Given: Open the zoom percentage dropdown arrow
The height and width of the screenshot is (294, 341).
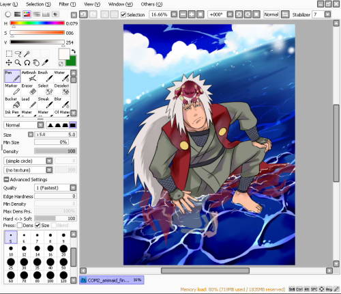Looking at the screenshot, I should pos(174,14).
